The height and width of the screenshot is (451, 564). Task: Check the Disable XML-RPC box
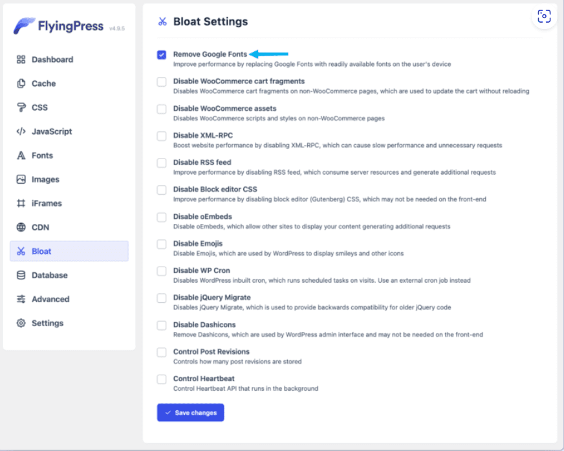[162, 136]
